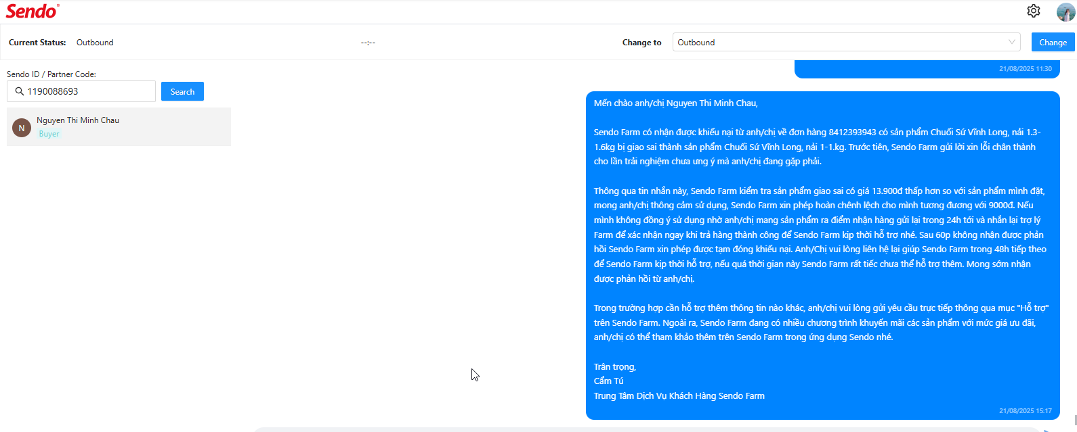Click 'Trân trọng,' closing line
Viewport: 1077px width, 432px height.
(615, 366)
